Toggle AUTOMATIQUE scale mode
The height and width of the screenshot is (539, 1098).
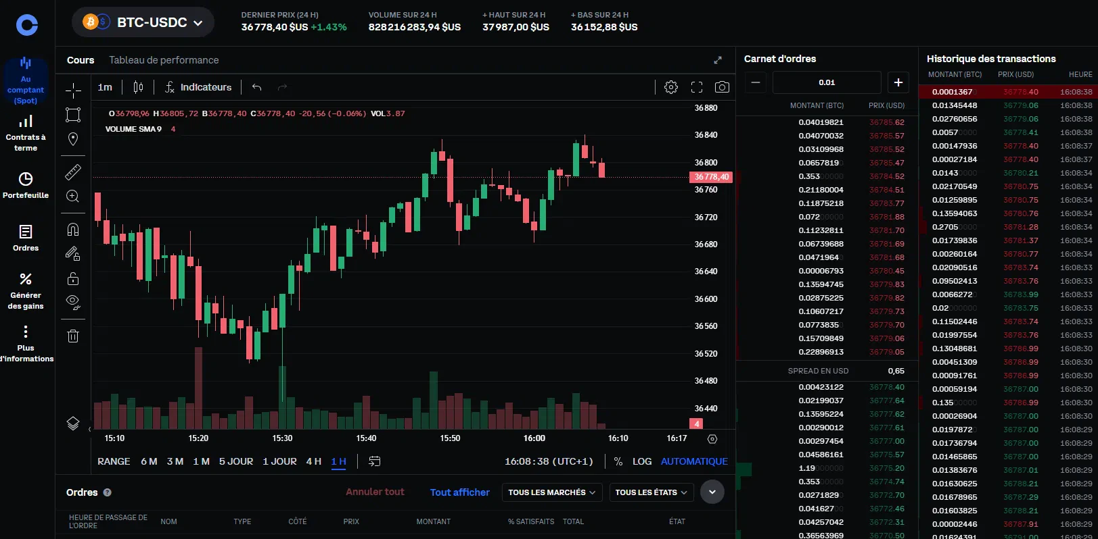(x=694, y=461)
